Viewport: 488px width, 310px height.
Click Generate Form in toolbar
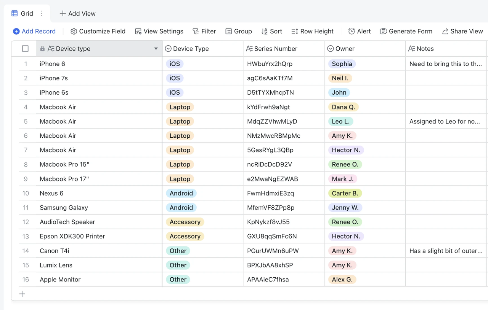click(406, 32)
